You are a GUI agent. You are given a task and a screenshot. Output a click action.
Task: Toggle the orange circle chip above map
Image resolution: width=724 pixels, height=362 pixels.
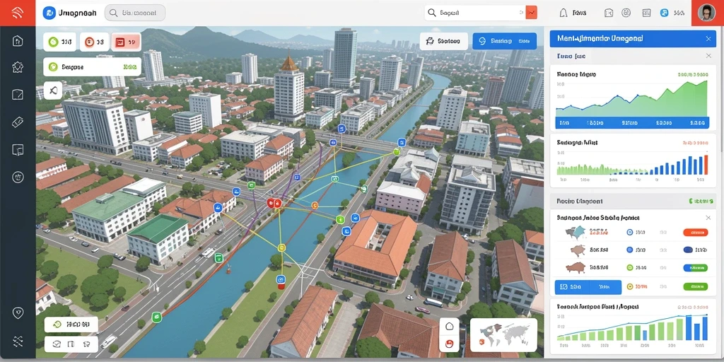pos(94,42)
